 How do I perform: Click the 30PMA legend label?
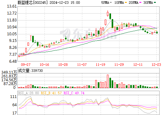(148, 3)
